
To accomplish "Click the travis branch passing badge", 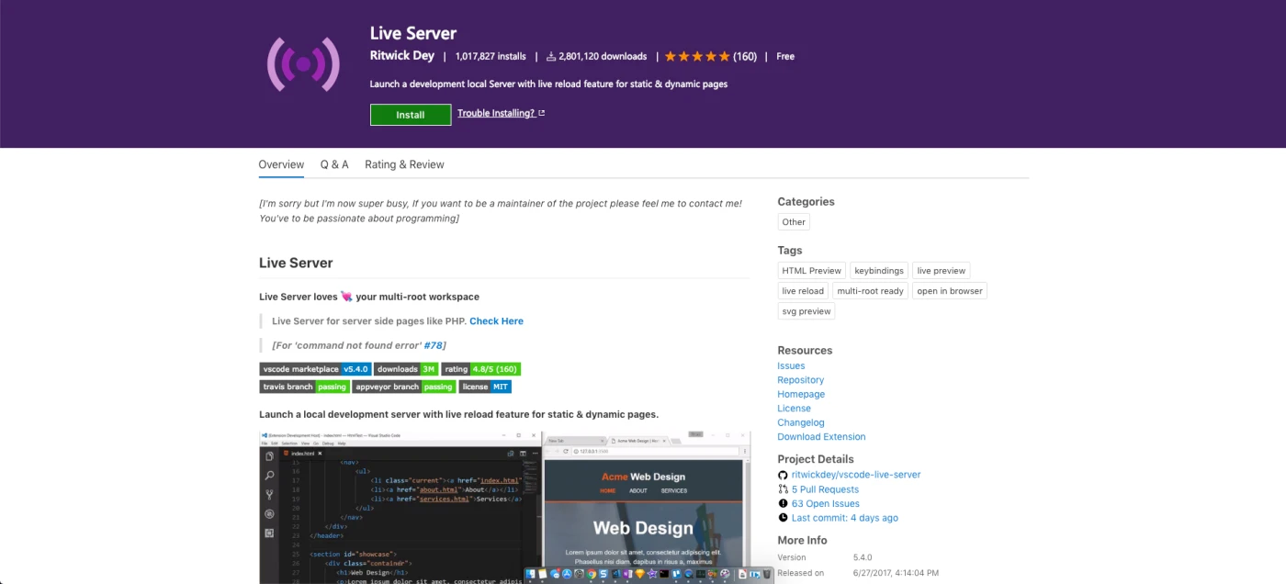I will pos(304,387).
